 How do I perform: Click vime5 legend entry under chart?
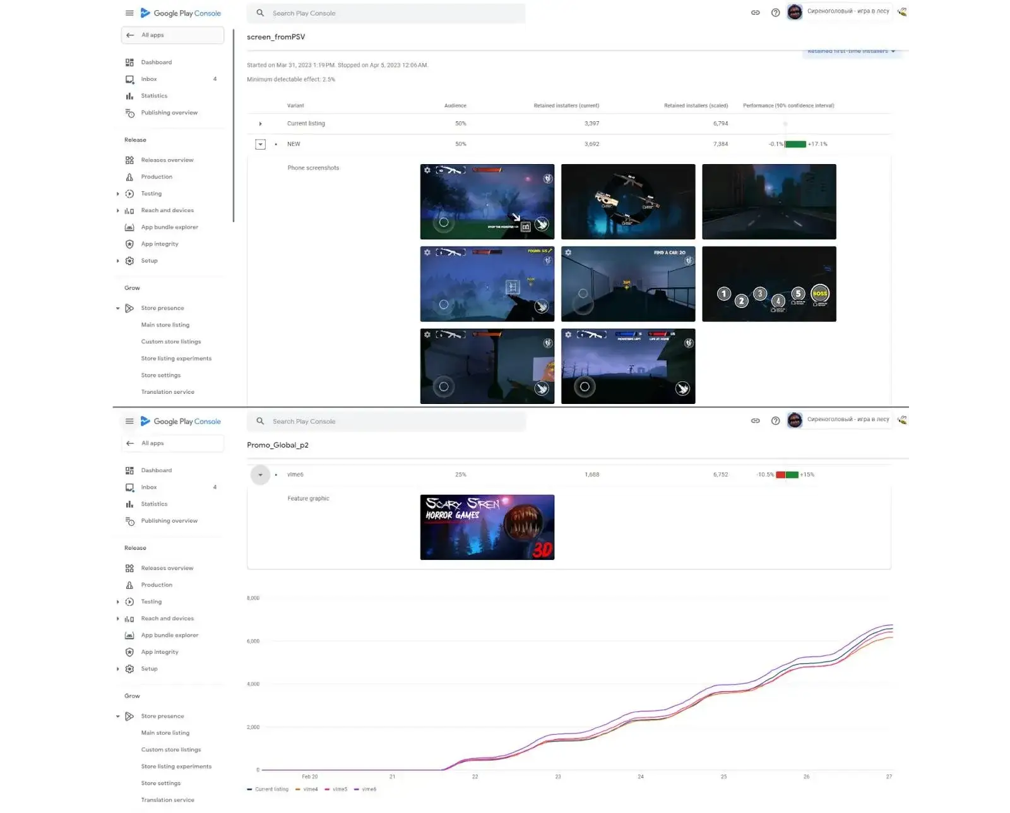click(336, 790)
